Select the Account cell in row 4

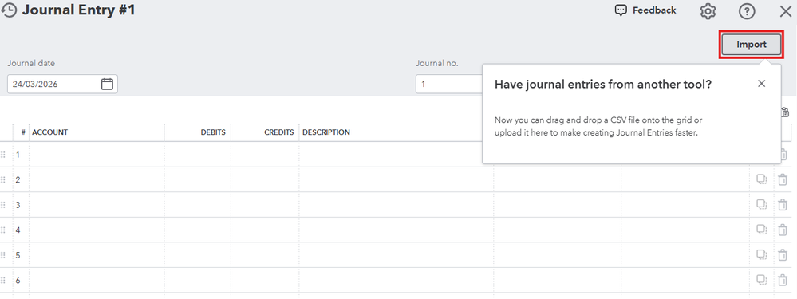97,230
